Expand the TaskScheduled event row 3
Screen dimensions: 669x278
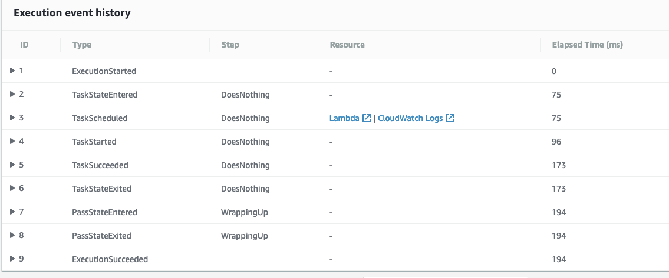[x=12, y=118]
